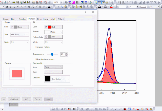This screenshot has height=111, width=162.
Task: Click the Workbook button
Action: click(14, 99)
